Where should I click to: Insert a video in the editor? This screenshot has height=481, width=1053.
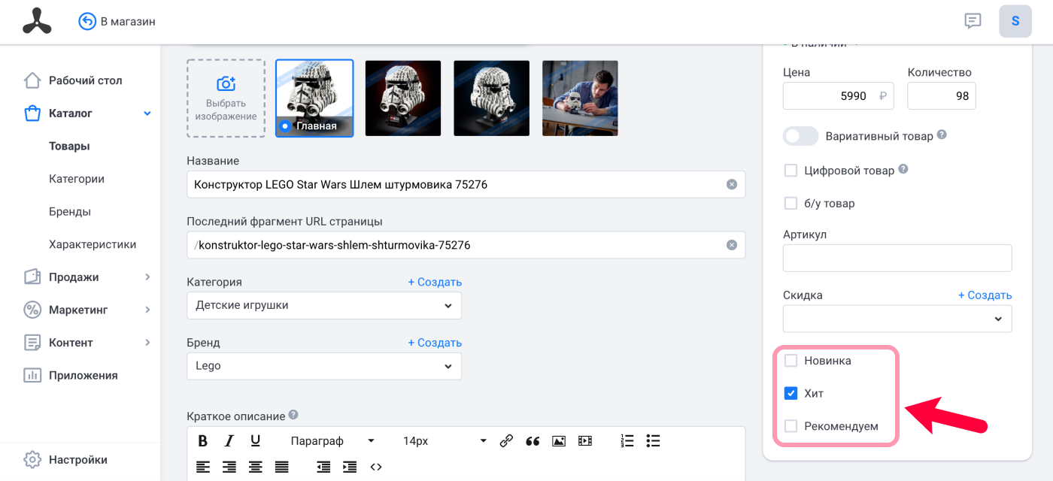tap(585, 441)
